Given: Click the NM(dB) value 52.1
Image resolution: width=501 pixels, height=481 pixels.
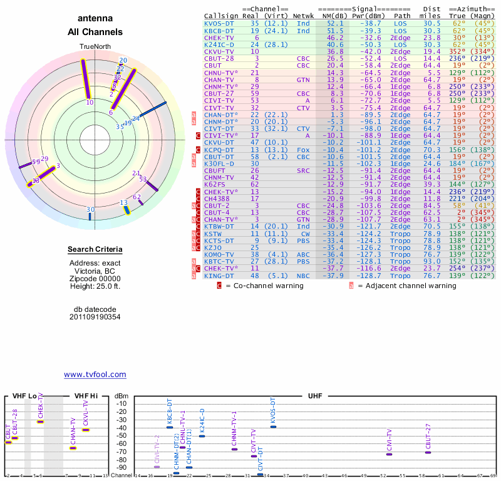Looking at the screenshot, I should (335, 24).
